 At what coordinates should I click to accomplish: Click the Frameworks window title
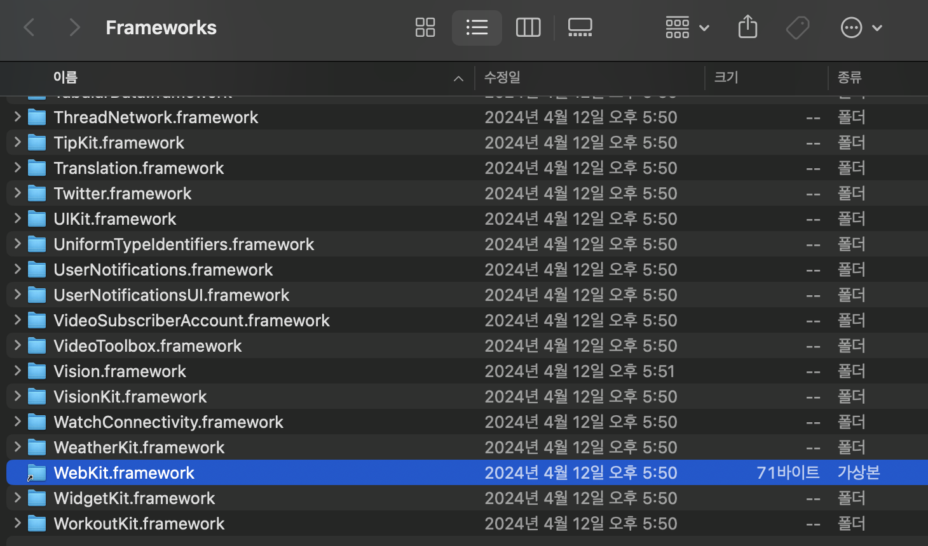[161, 28]
